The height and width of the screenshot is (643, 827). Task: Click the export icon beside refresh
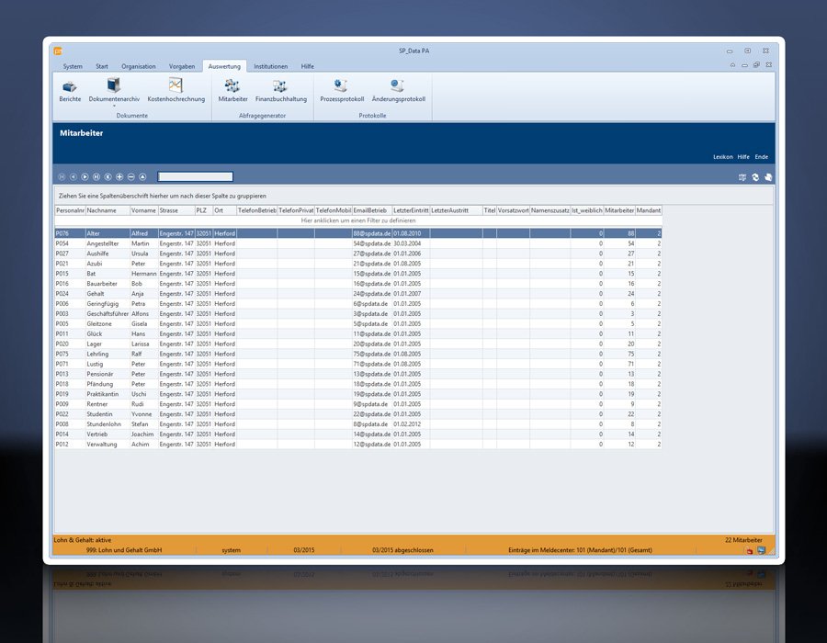tap(768, 177)
